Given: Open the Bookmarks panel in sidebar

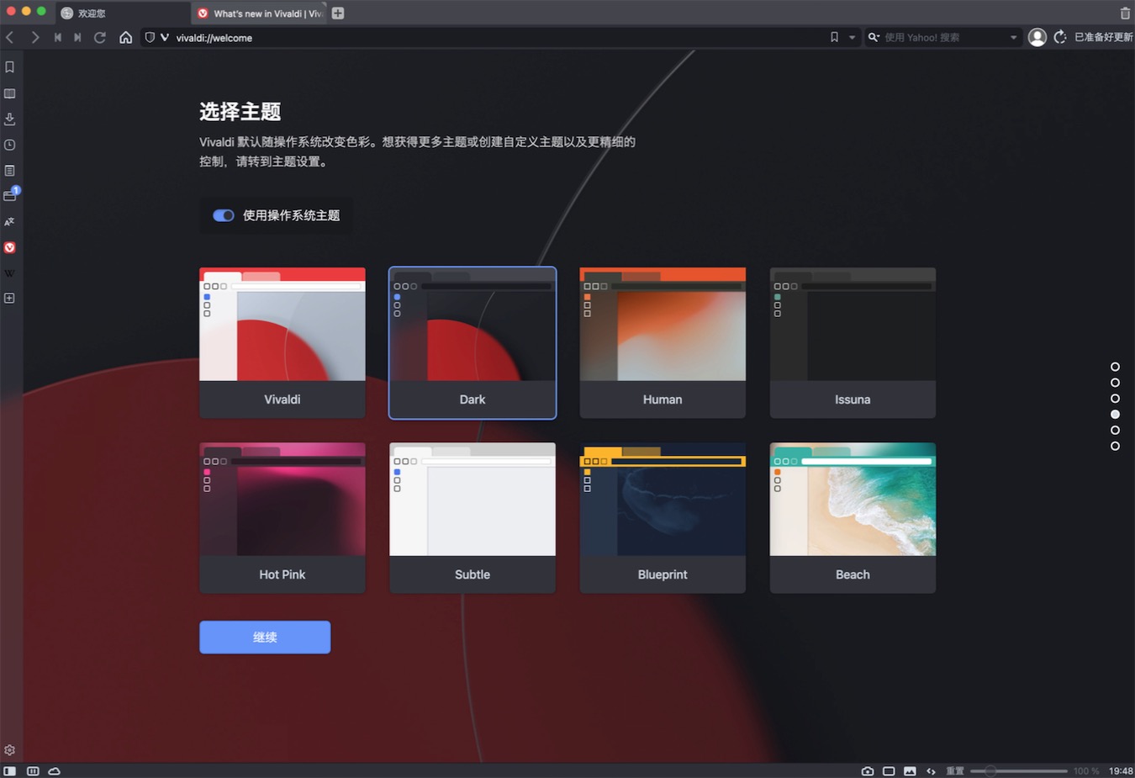Looking at the screenshot, I should click(10, 67).
